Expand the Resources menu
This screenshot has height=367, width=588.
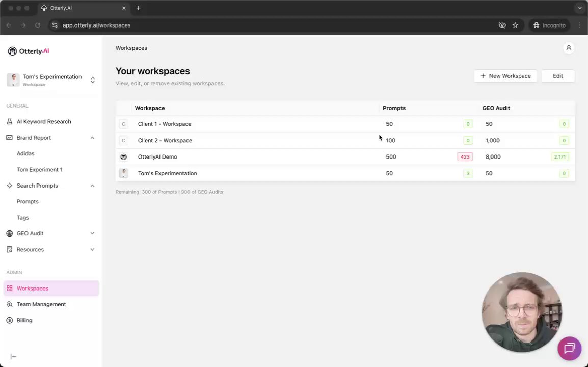[x=92, y=250]
